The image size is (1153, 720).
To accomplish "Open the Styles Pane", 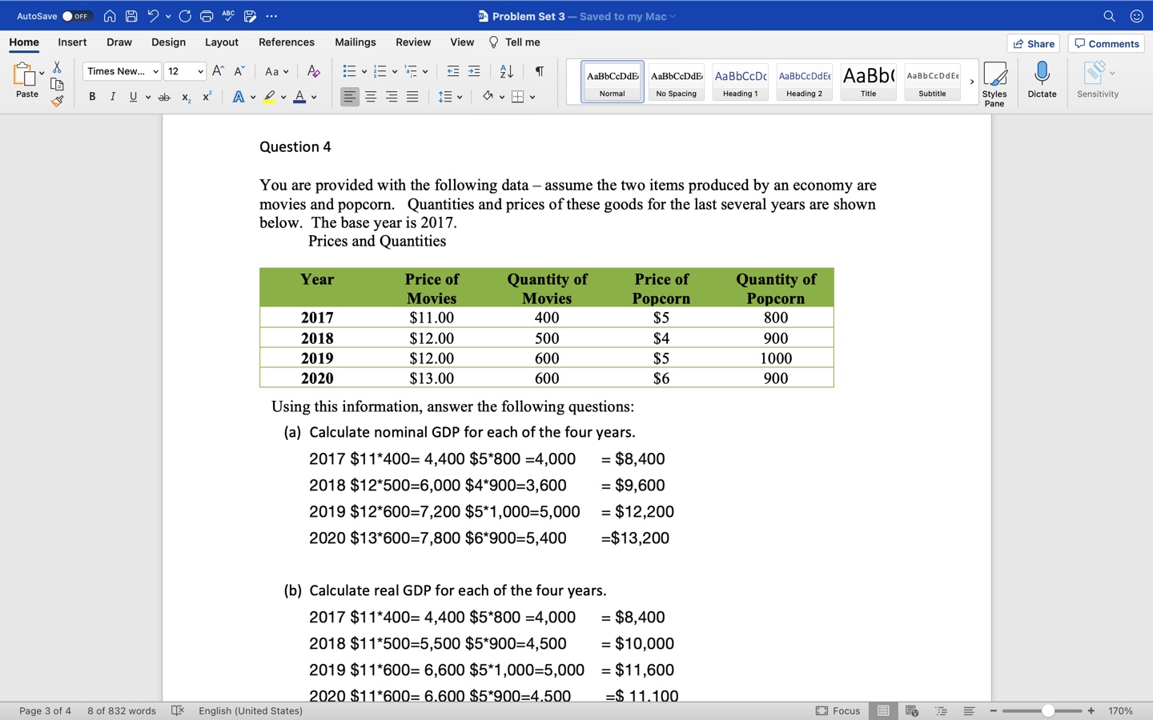I will click(995, 82).
